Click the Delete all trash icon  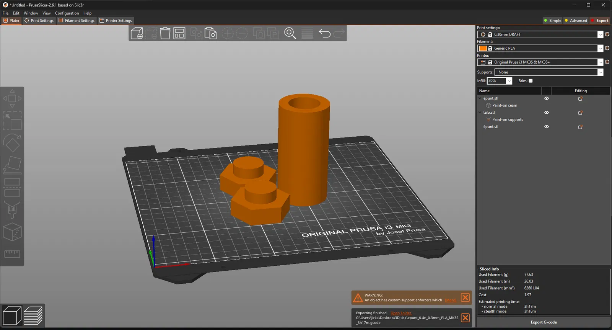[165, 33]
